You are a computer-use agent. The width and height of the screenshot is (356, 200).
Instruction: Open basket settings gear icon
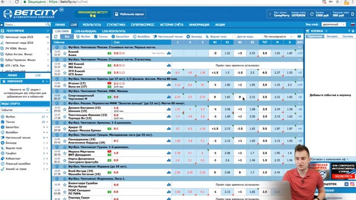pyautogui.click(x=353, y=31)
